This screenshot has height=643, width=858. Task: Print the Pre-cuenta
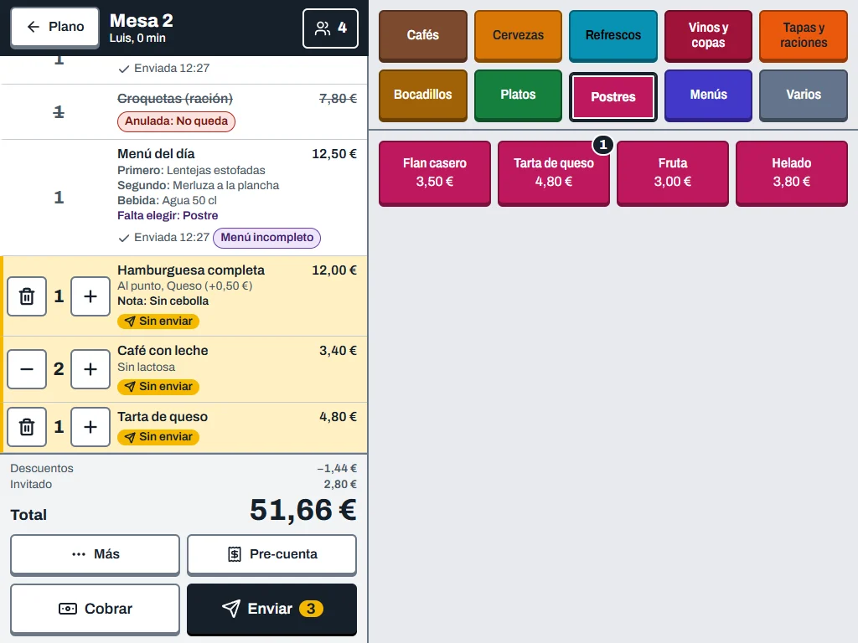click(272, 554)
